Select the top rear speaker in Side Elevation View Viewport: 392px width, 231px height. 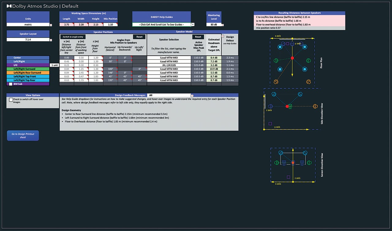(x=300, y=94)
